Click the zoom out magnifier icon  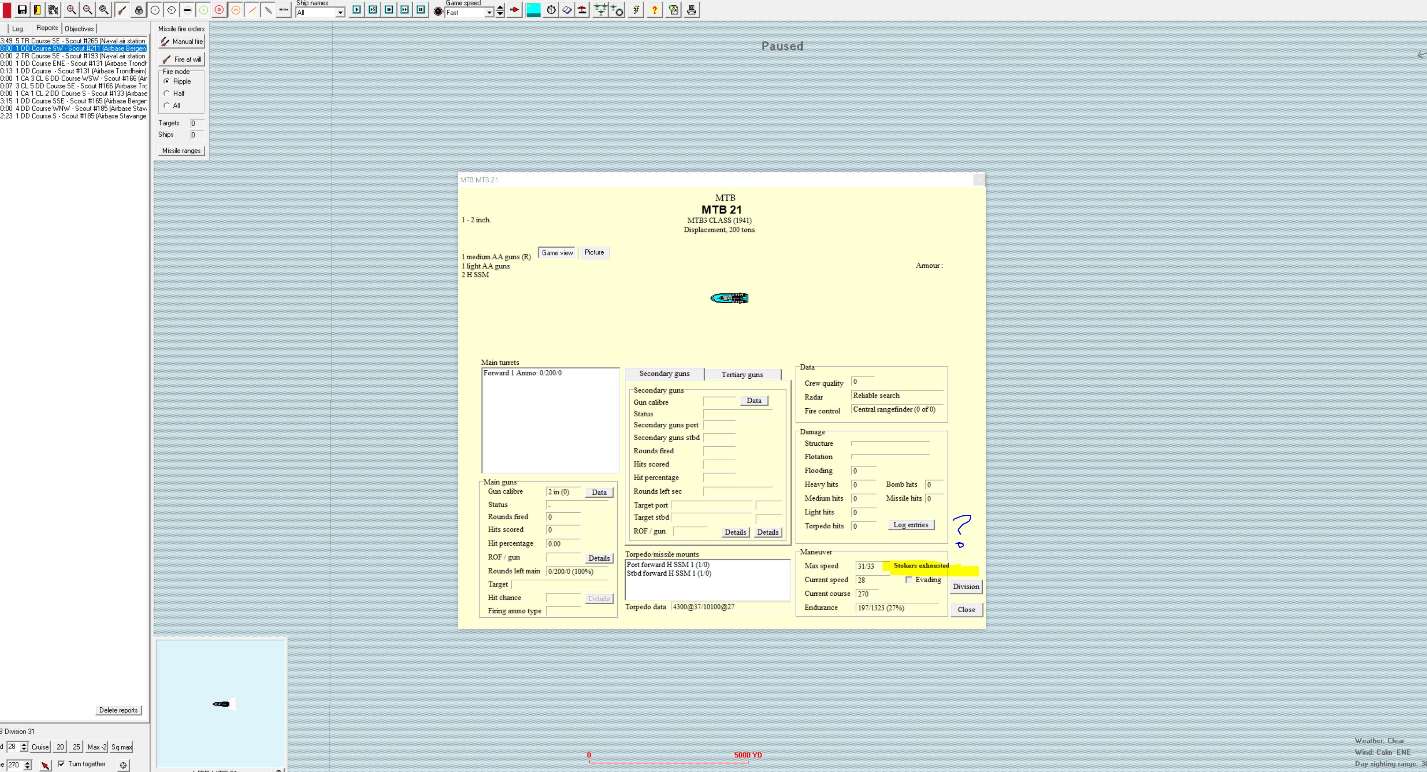point(87,9)
